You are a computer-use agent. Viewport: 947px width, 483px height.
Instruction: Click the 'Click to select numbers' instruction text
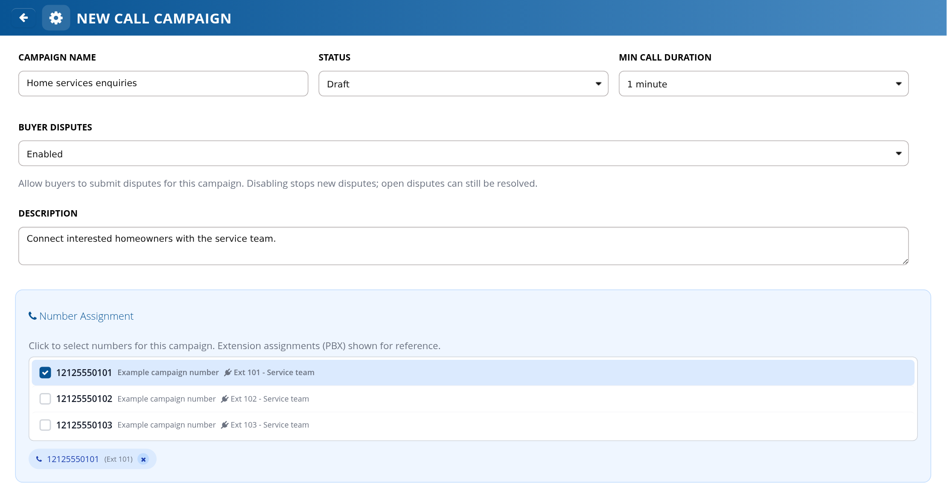234,346
